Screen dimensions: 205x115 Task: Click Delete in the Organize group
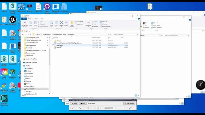(61, 24)
